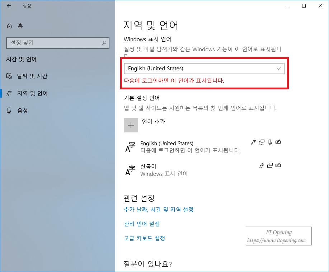Open 고급 키보드 설정 link
Screen dimensions: 329x272
tap(144, 238)
